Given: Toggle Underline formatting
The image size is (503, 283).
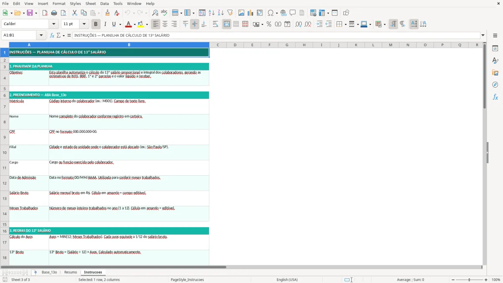Looking at the screenshot, I should pyautogui.click(x=114, y=24).
